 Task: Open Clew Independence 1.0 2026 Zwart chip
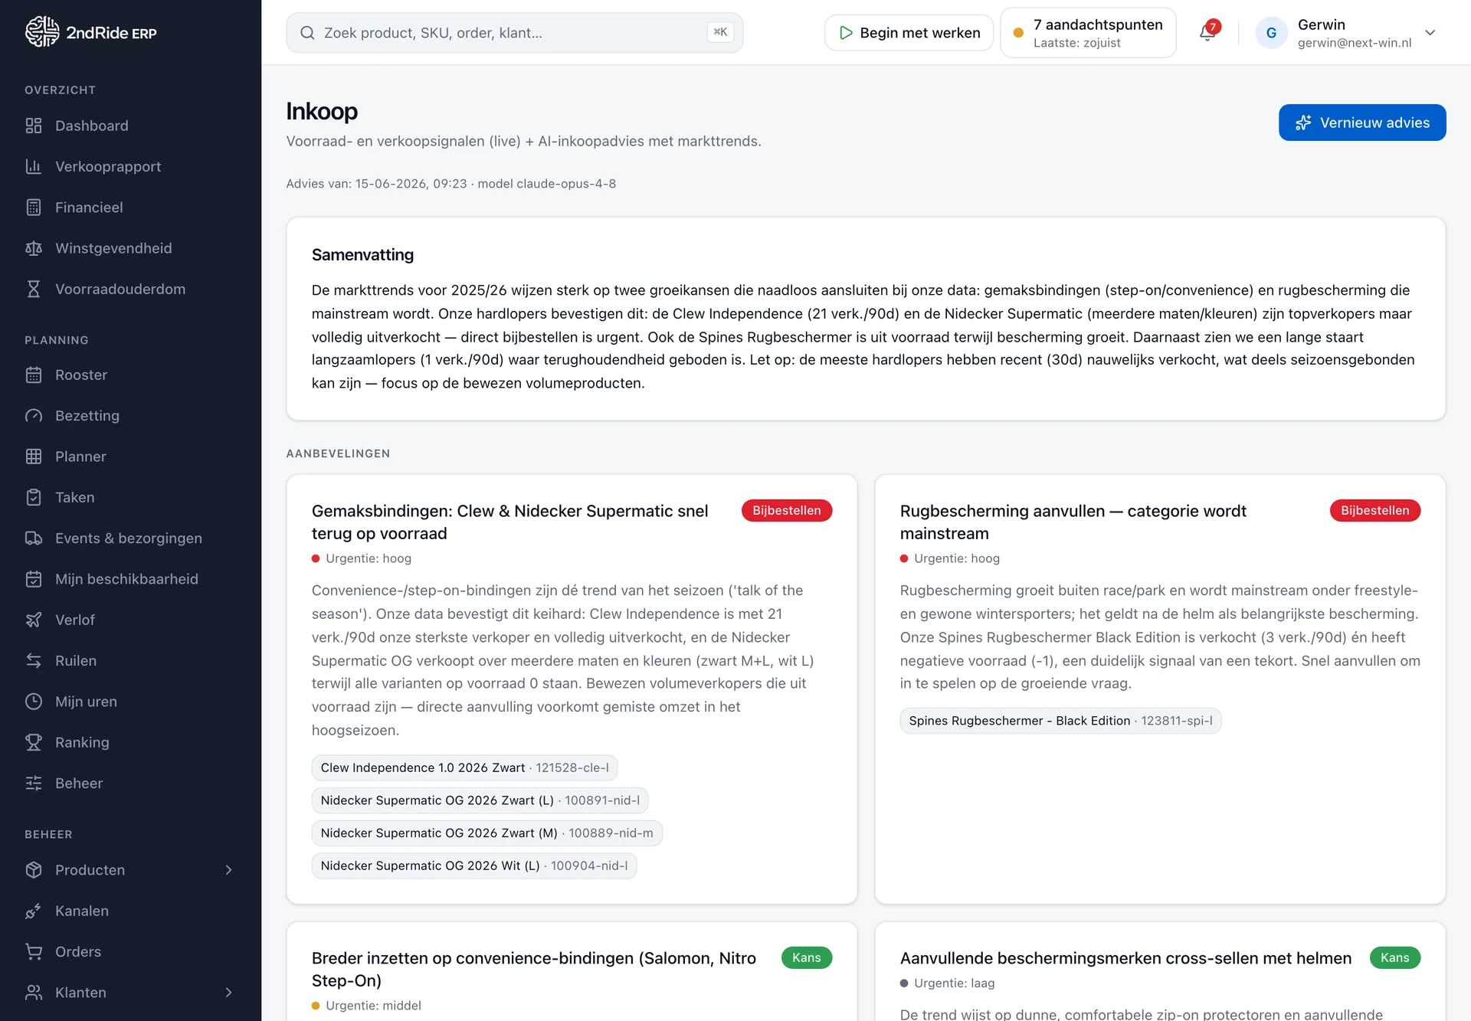click(464, 767)
